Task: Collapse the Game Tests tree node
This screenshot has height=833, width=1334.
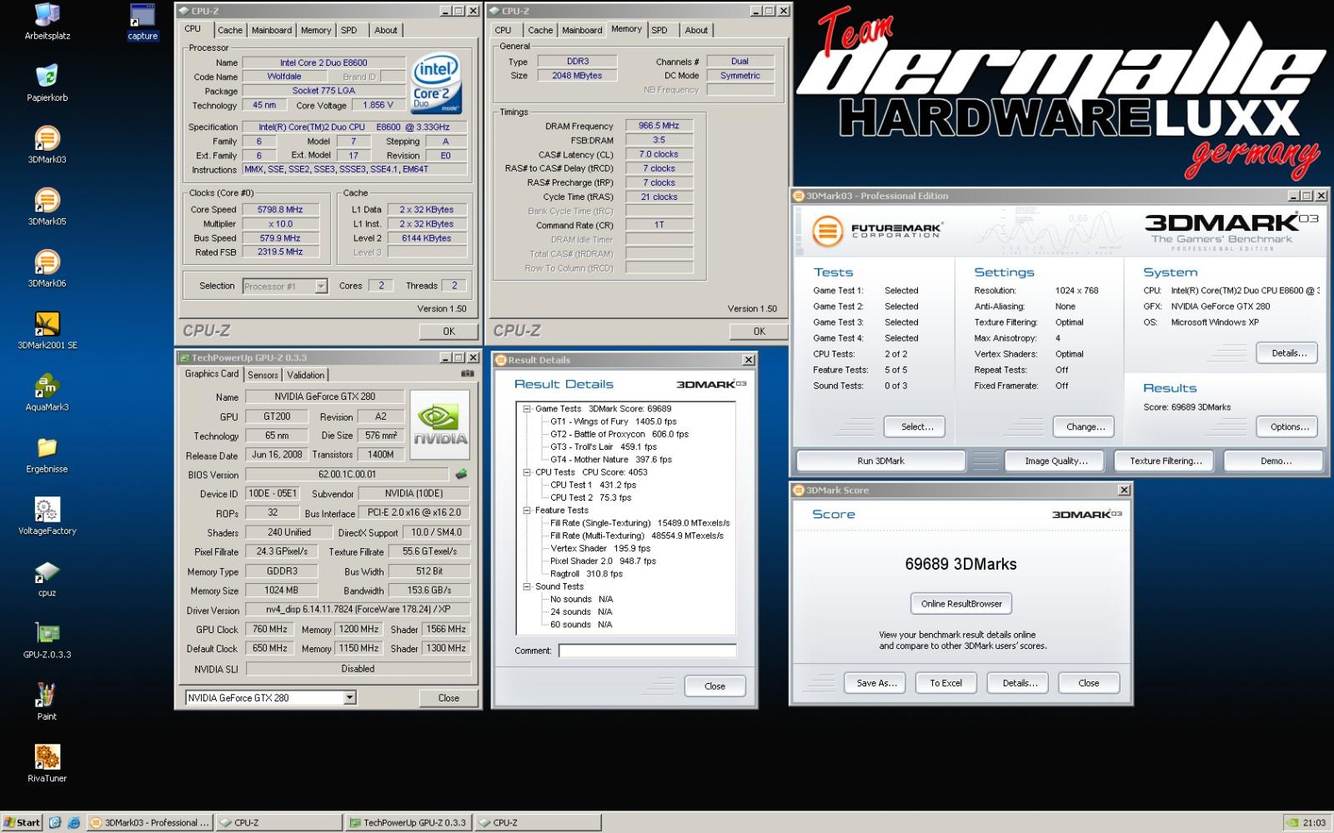Action: tap(527, 409)
